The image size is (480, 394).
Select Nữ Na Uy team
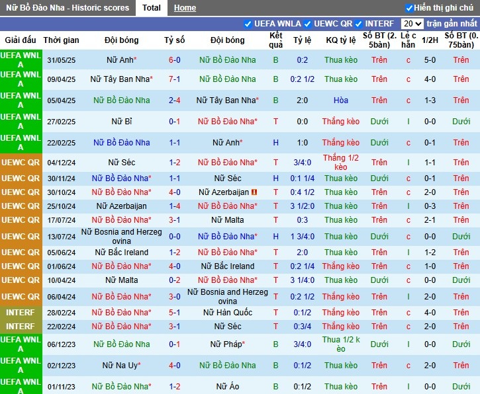click(122, 366)
